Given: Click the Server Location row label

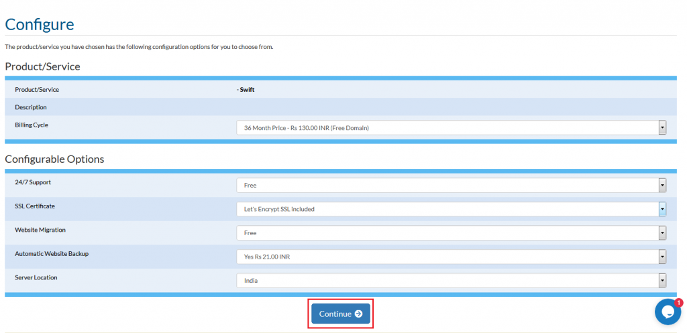Looking at the screenshot, I should point(36,277).
